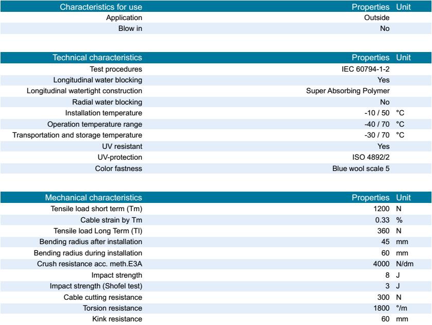Click the 'Properties' header in Mechanical section
The height and width of the screenshot is (325, 432).
pyautogui.click(x=370, y=198)
